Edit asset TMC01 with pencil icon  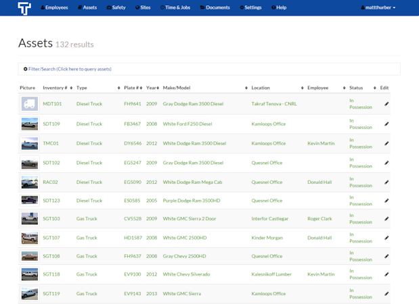pos(387,143)
